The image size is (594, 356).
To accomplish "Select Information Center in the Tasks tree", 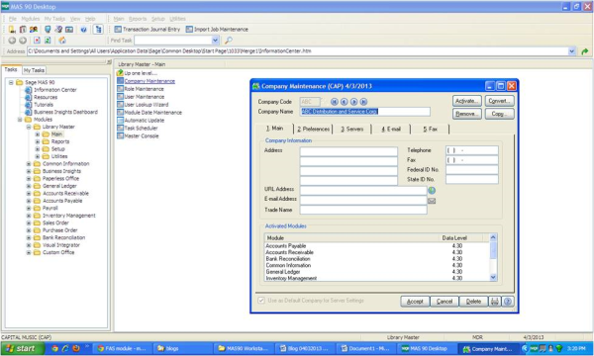I will click(x=54, y=90).
